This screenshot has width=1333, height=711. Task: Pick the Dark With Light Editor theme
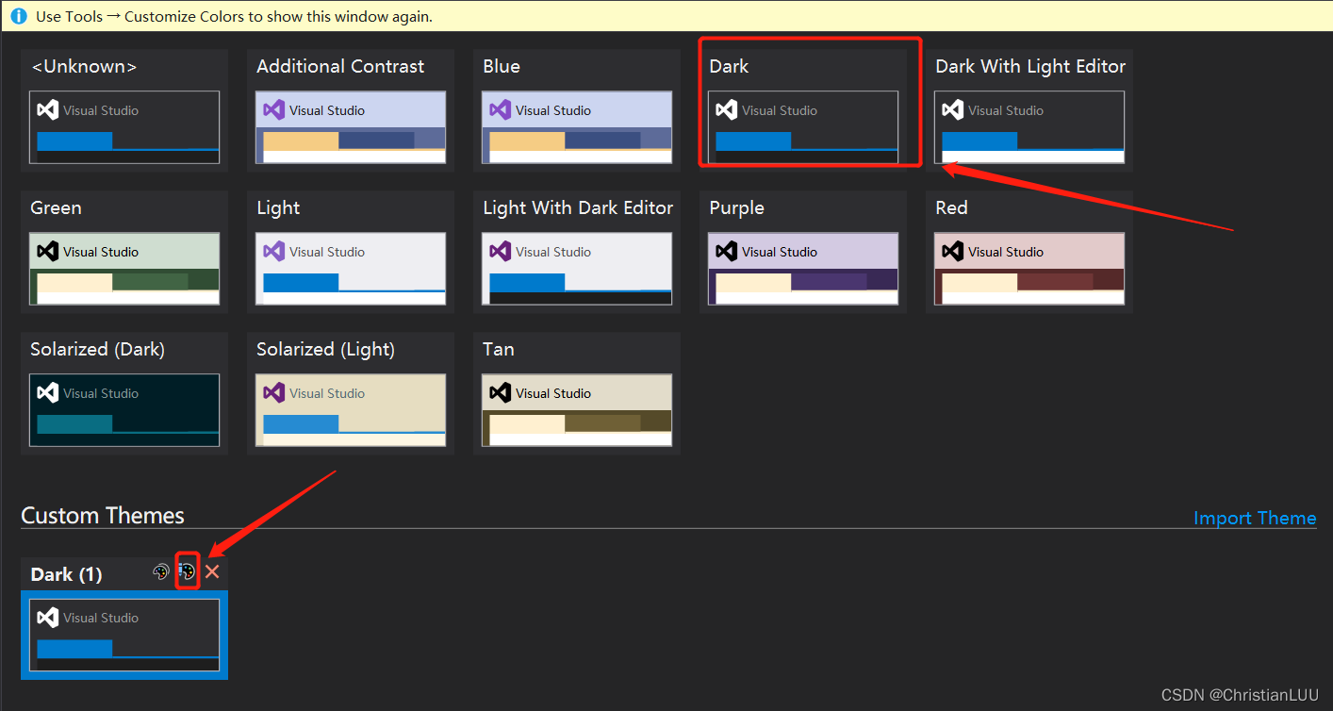[x=1029, y=110]
